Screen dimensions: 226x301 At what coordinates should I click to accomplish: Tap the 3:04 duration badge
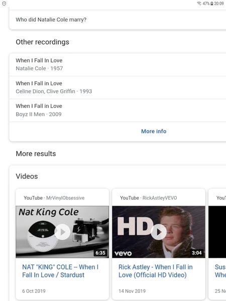tap(197, 253)
